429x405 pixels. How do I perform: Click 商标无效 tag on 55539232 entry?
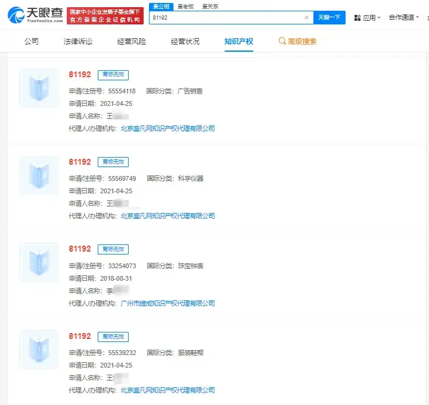tap(113, 337)
